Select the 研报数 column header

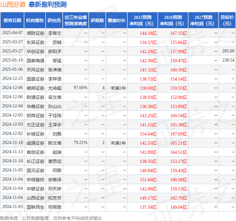[97, 20]
